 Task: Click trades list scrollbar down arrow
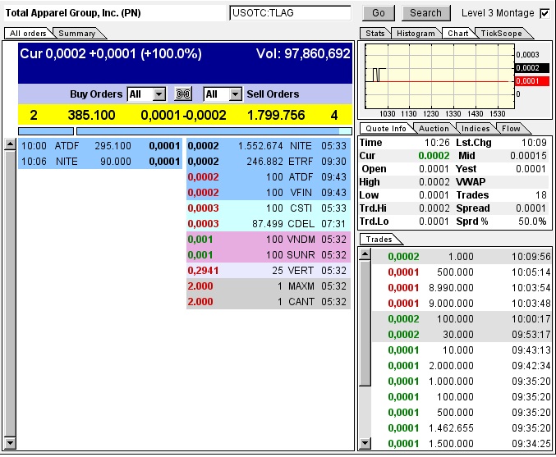coord(365,443)
